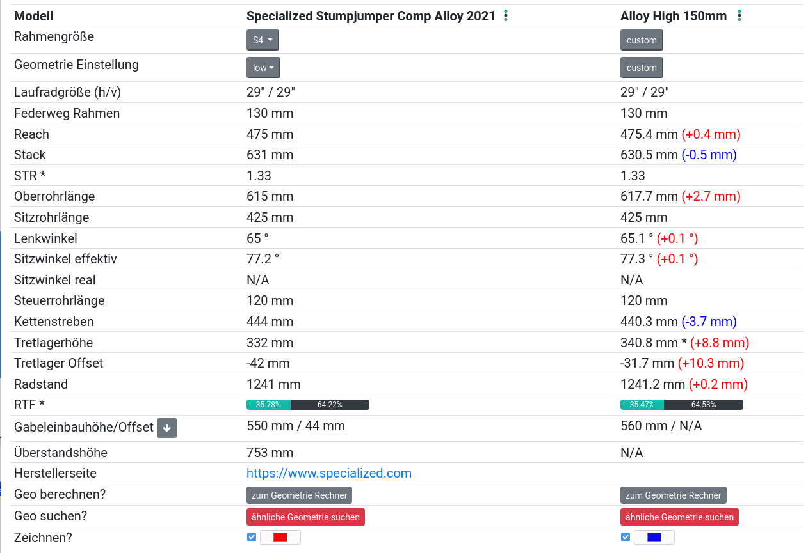Open the specialized.com manufacturer link
The width and height of the screenshot is (808, 553).
click(329, 473)
